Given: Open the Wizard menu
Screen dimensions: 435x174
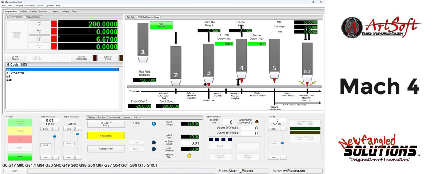Looking at the screenshot, I should point(40,6).
